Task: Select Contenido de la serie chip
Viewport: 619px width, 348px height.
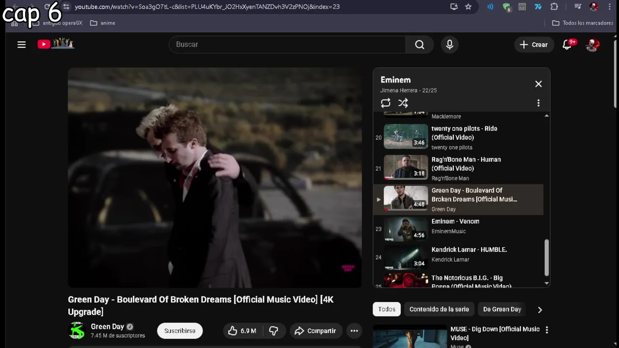Action: point(439,309)
